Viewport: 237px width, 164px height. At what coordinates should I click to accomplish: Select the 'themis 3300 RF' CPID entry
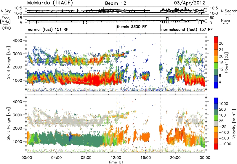click(132, 27)
